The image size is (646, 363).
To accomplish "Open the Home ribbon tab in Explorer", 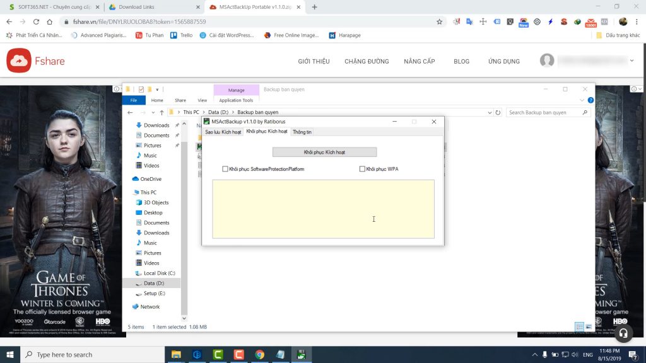I will pos(157,100).
